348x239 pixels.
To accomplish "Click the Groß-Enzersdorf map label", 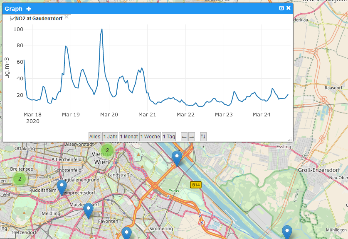I will coord(319,170).
